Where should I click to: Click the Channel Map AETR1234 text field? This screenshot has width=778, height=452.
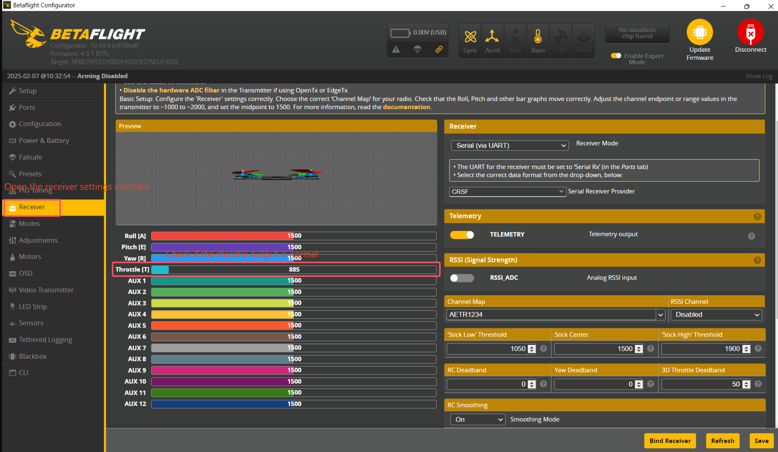(x=551, y=315)
